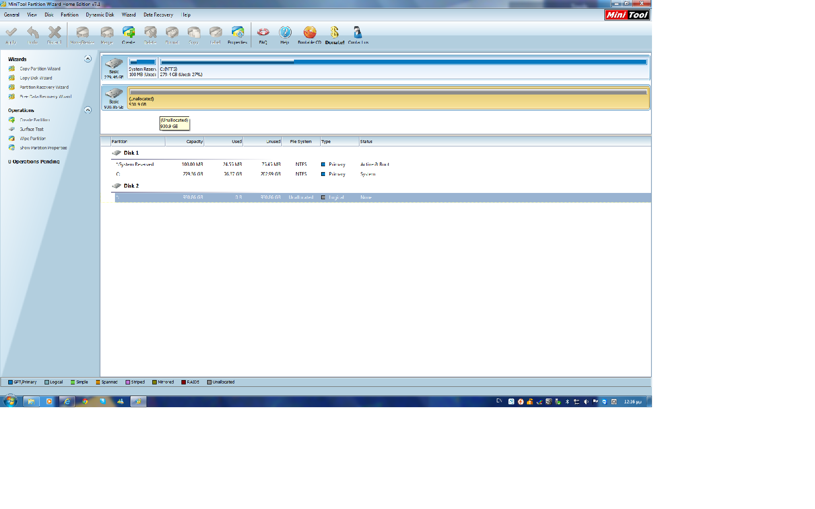Sort by the Used column header
The height and width of the screenshot is (509, 815).
point(224,142)
